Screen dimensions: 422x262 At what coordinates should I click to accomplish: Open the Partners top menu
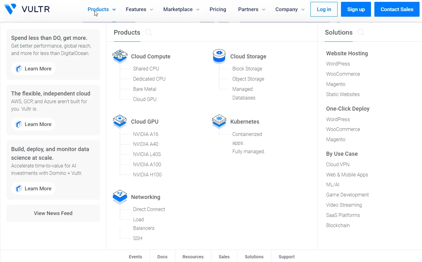248,9
